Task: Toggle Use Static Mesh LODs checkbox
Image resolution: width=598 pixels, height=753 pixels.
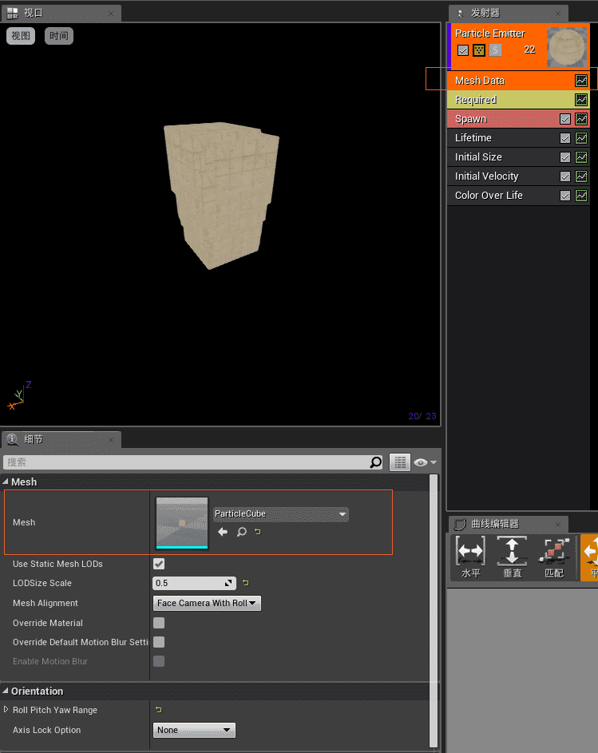Action: click(159, 564)
